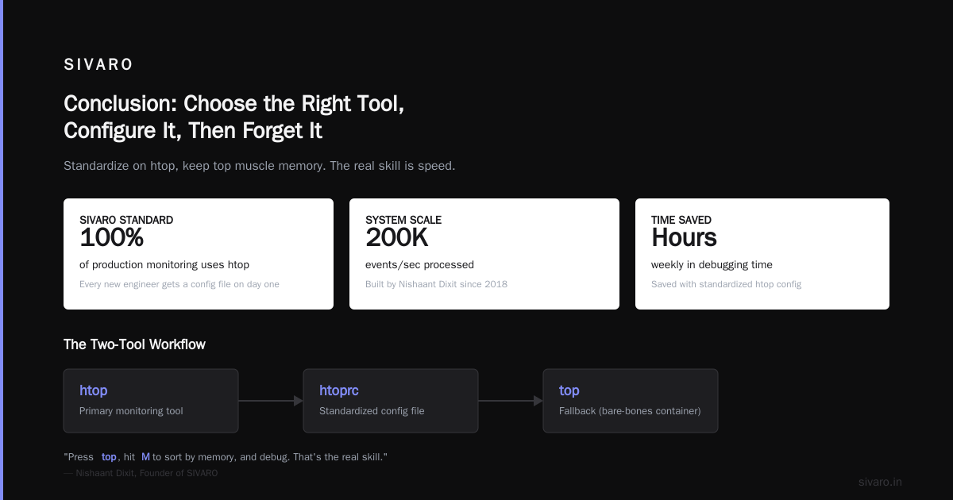This screenshot has height=500, width=953.
Task: Click the Nishaant Dixit attribution line
Action: 141,473
